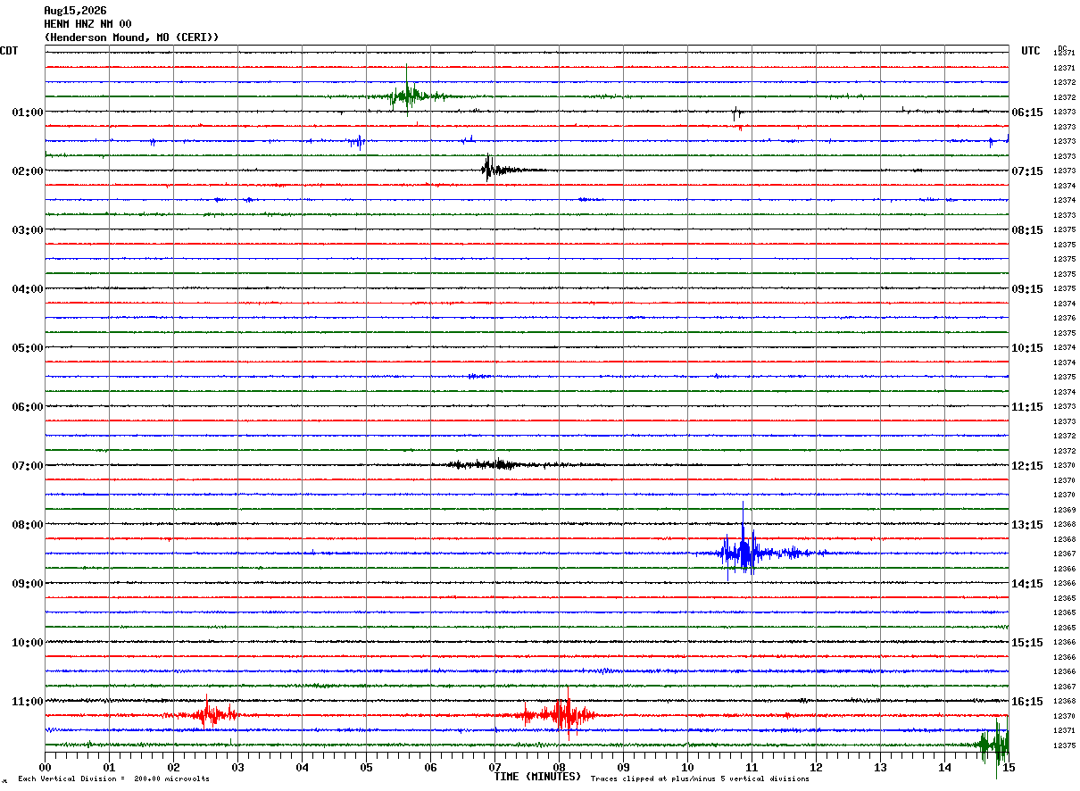1080x791 pixels.
Task: Click the red event near minute 2.5
Action: [206, 713]
